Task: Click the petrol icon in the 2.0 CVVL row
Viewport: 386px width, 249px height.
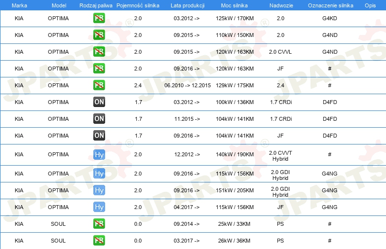Action: coord(99,52)
